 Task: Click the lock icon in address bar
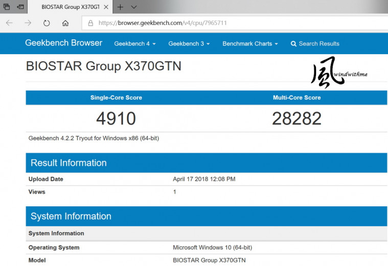tap(90, 23)
